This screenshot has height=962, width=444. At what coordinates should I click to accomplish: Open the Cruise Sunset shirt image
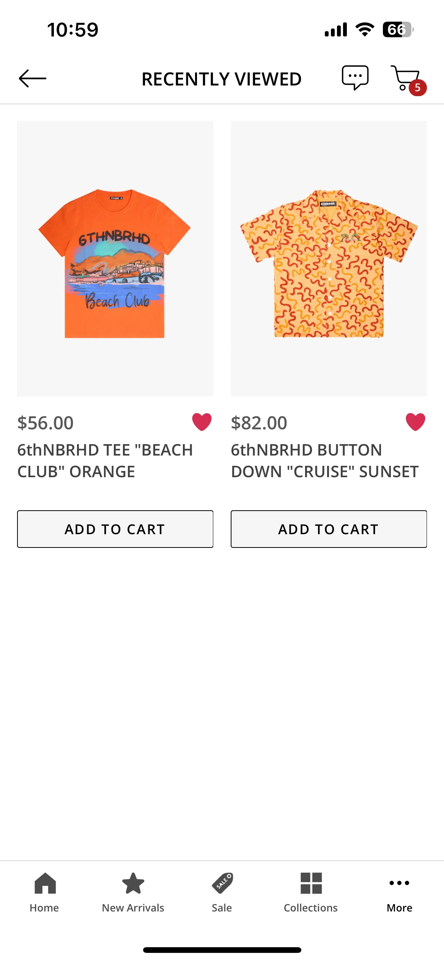[x=329, y=258]
